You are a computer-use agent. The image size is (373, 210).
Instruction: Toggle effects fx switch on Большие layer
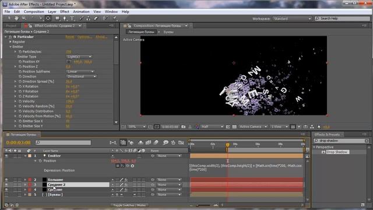126,180
